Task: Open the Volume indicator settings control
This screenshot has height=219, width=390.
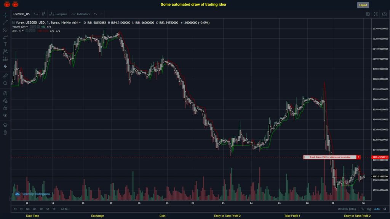Action: [35, 27]
